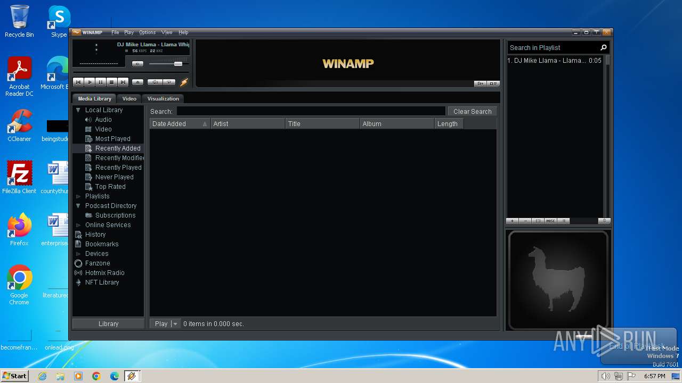Open the File menu

point(115,32)
